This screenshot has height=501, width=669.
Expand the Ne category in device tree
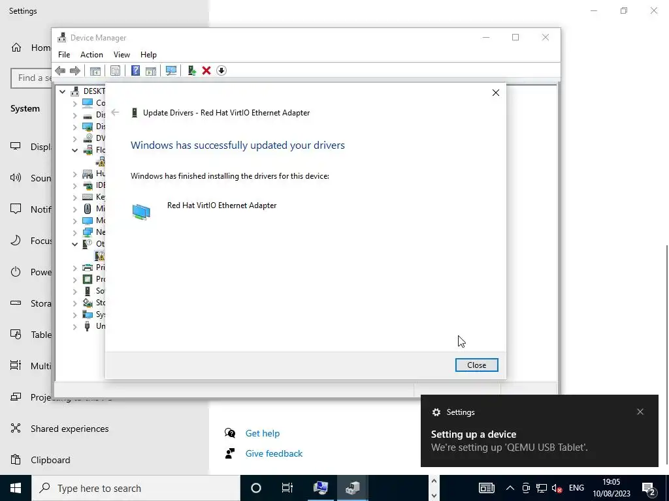point(74,232)
